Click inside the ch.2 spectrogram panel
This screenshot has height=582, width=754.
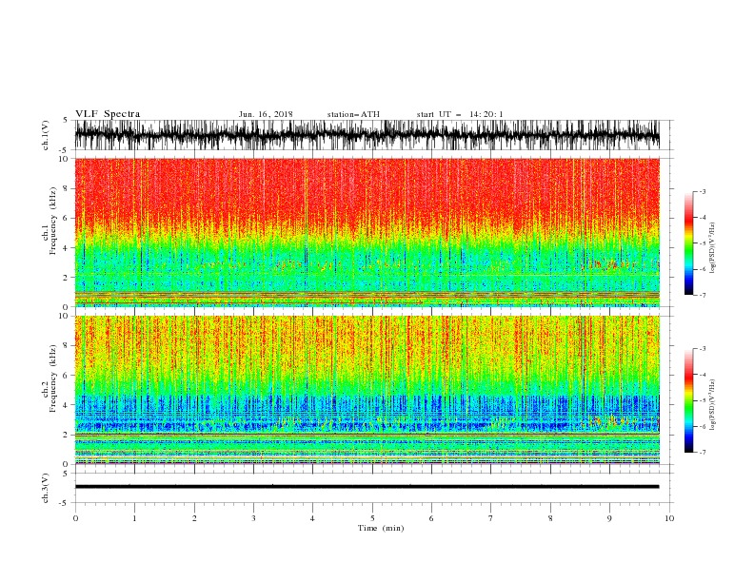point(367,390)
